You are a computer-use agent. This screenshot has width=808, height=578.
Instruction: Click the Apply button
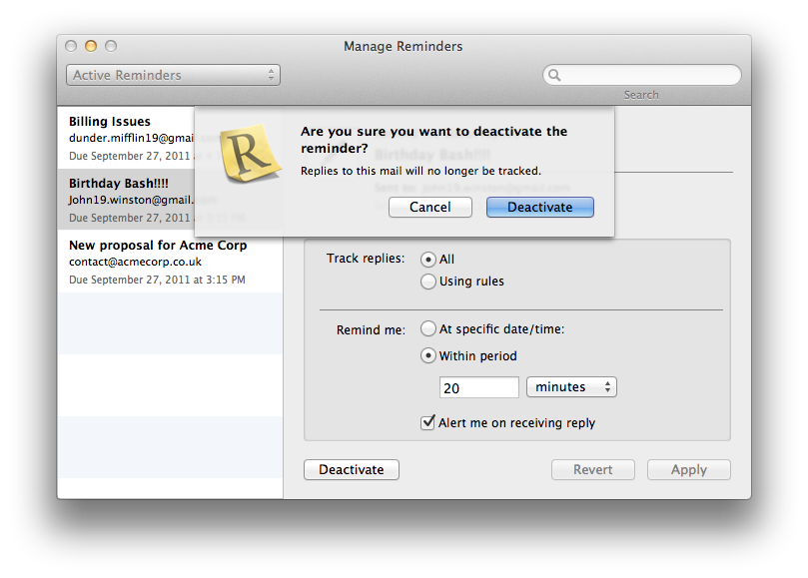[689, 470]
